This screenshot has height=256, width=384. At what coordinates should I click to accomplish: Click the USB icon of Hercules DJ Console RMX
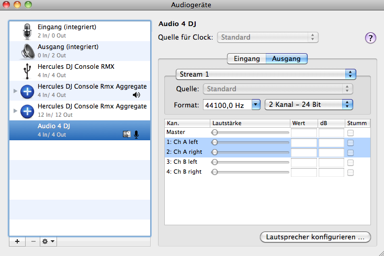[27, 71]
